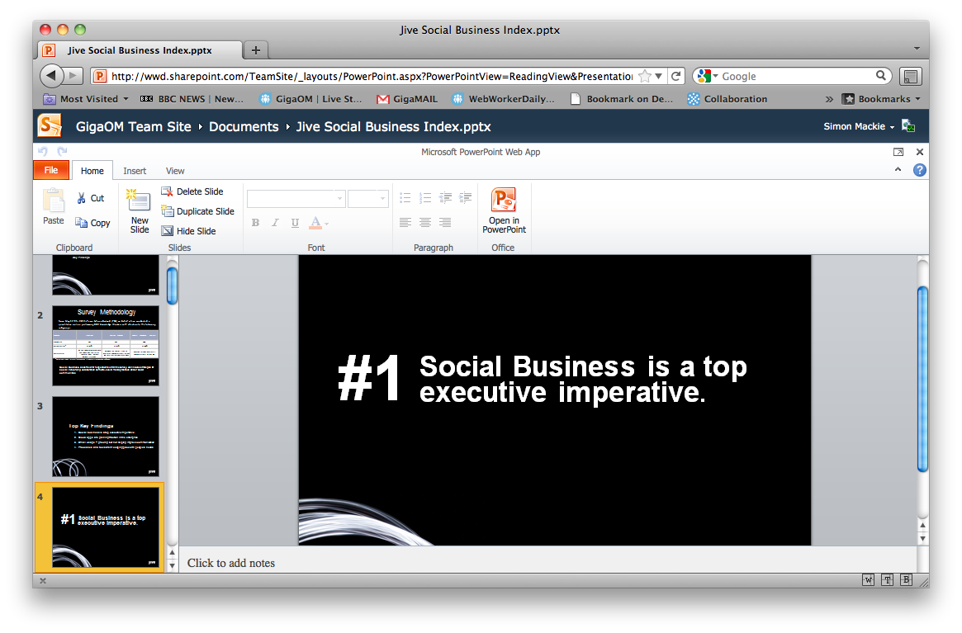Copy selection using Copy icon

pyautogui.click(x=82, y=223)
